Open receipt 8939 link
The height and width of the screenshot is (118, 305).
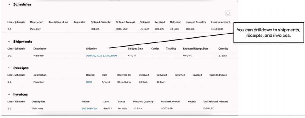(89, 82)
